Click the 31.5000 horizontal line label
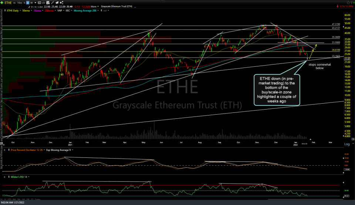 tap(336, 42)
